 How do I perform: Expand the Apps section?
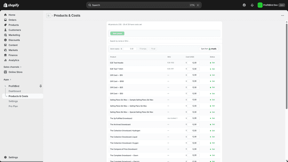7,80
